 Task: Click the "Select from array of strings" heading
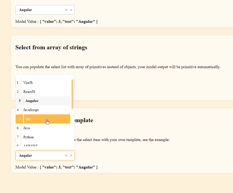51,47
